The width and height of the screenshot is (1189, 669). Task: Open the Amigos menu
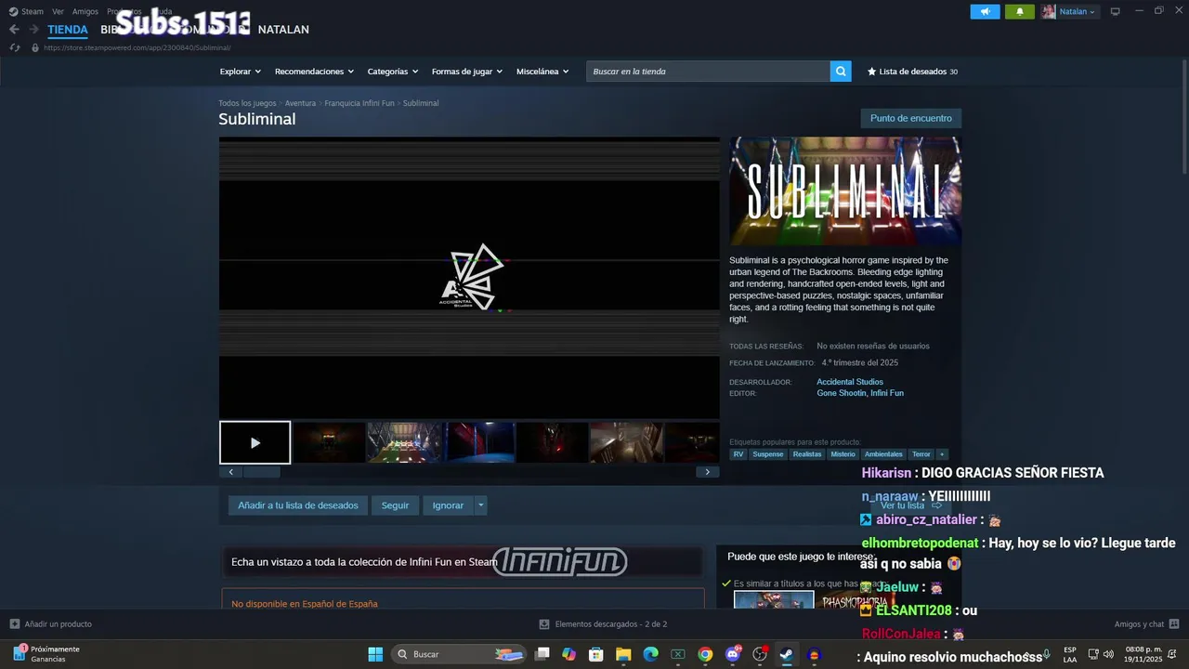pyautogui.click(x=85, y=11)
